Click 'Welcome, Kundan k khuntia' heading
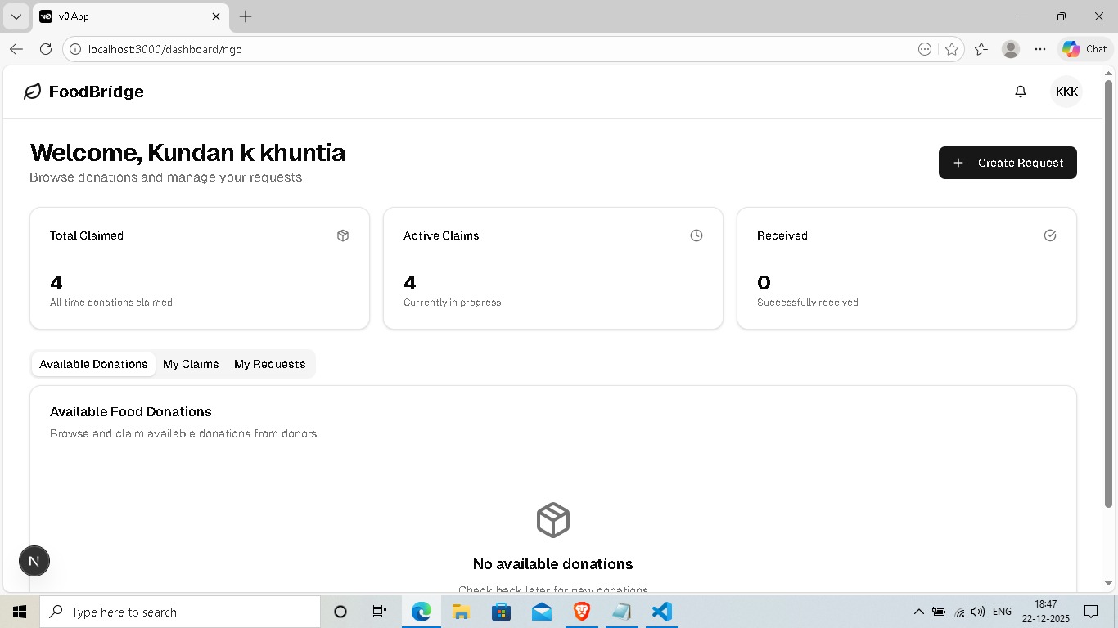Image resolution: width=1118 pixels, height=628 pixels. click(x=187, y=153)
